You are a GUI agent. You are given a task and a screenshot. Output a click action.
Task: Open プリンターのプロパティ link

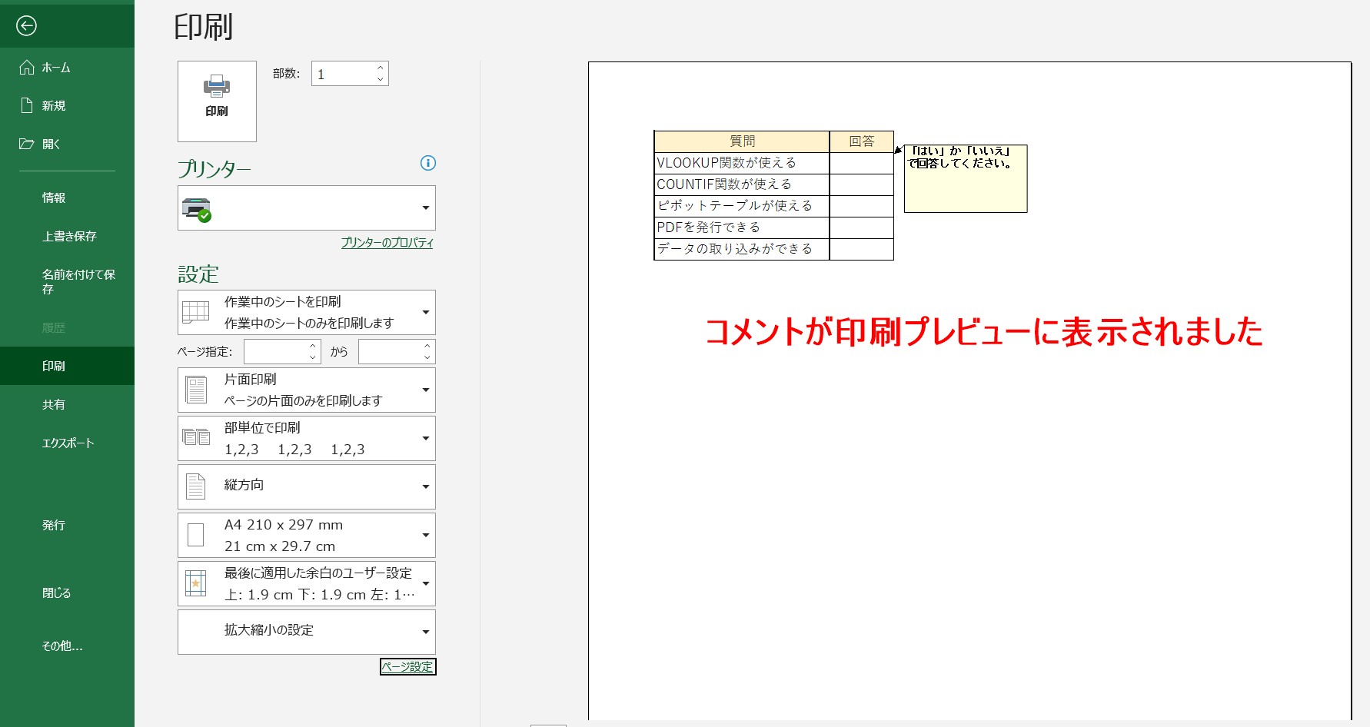point(387,243)
